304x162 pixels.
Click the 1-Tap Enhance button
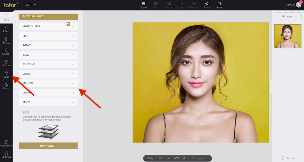tap(48, 16)
